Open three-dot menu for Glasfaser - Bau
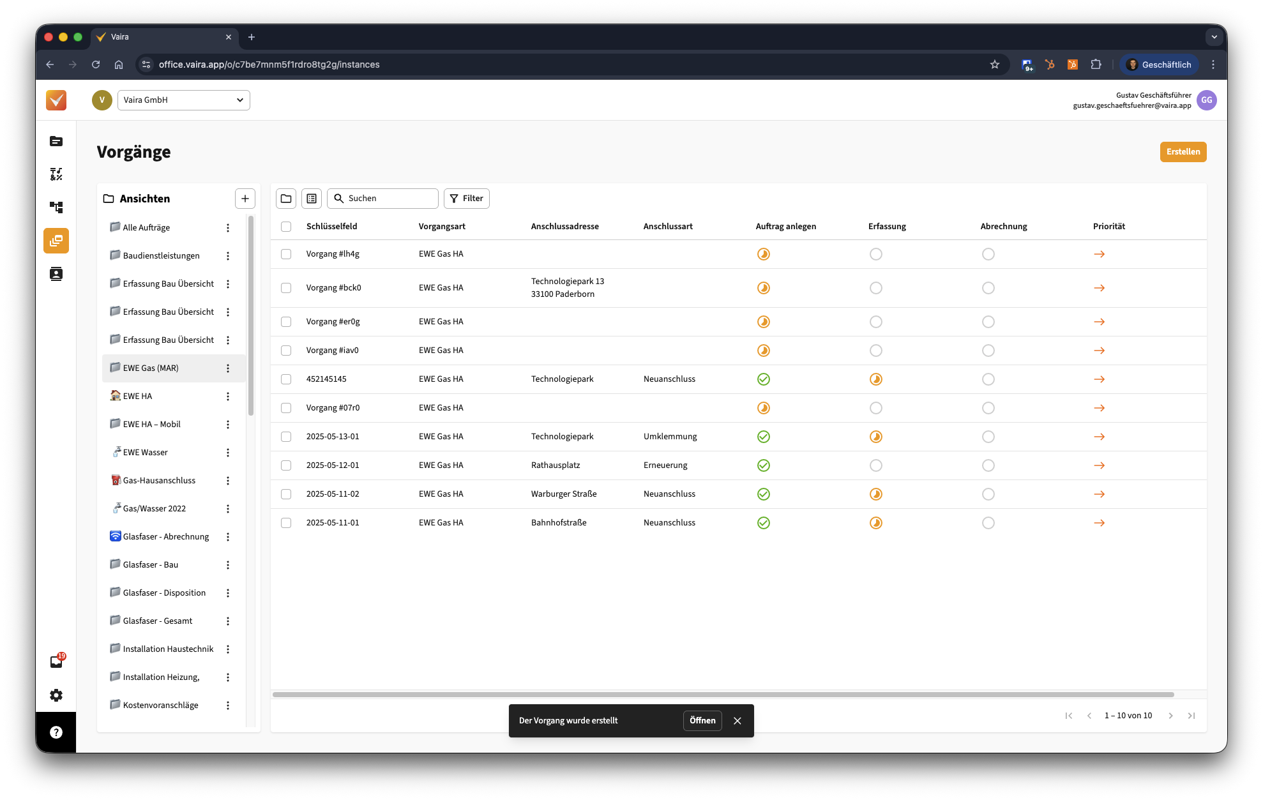This screenshot has height=800, width=1263. click(x=228, y=565)
